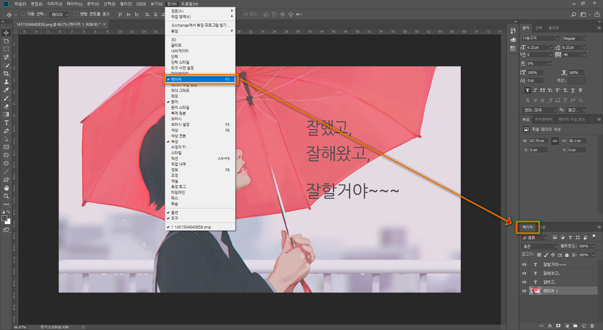The width and height of the screenshot is (603, 330).
Task: Open the 레이어 auto-select target dropdown
Action: tap(59, 14)
